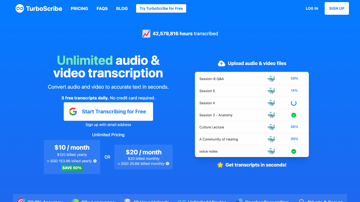The width and height of the screenshot is (360, 202).
Task: Click the Session 5 file name
Action: [207, 91]
